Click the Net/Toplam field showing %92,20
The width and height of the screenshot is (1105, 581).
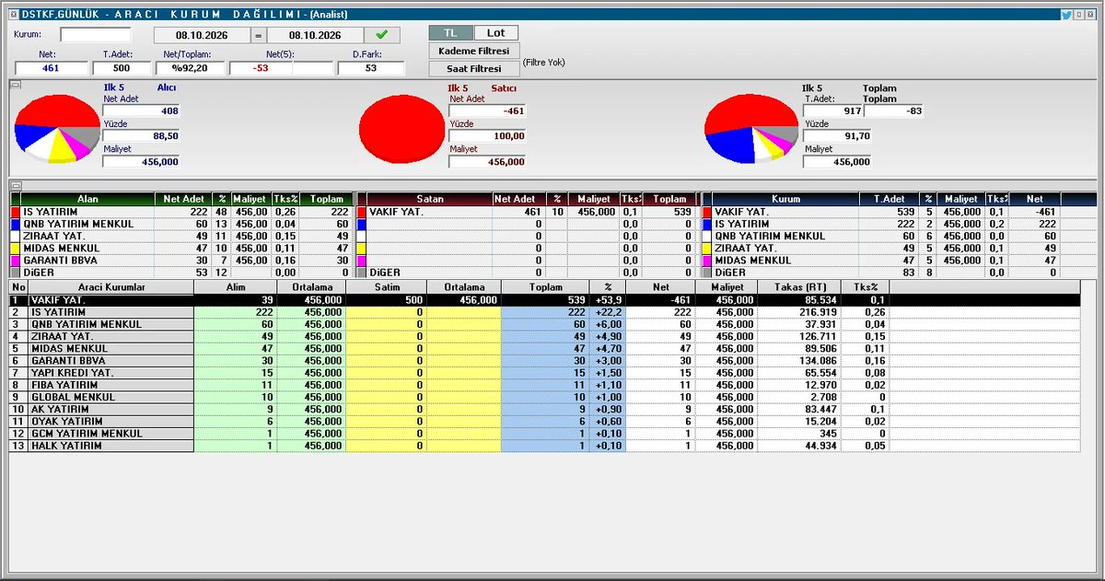click(190, 68)
